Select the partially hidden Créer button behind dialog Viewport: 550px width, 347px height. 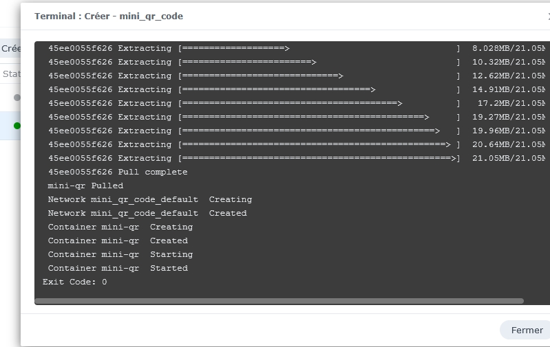pos(10,49)
